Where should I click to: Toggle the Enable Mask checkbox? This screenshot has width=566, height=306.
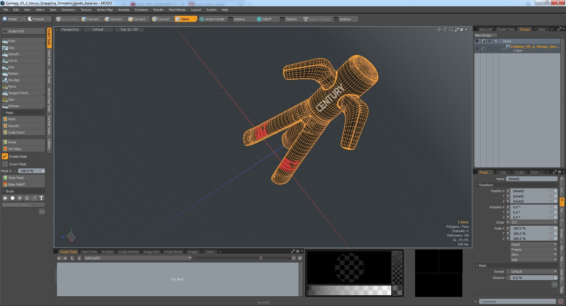coord(5,157)
